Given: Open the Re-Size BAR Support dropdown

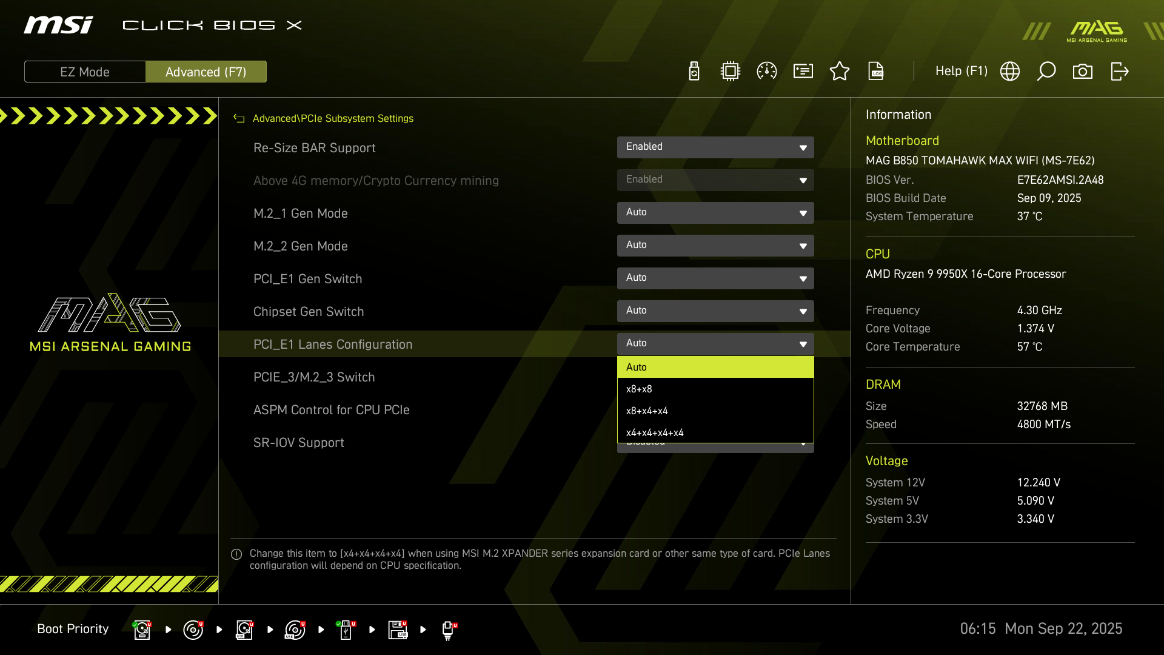Looking at the screenshot, I should pyautogui.click(x=715, y=147).
